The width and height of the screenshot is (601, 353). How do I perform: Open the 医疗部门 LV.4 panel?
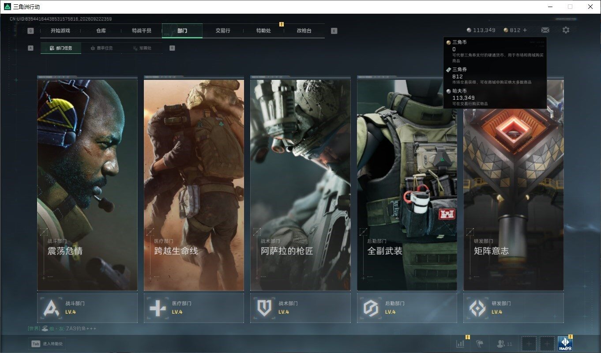pyautogui.click(x=194, y=308)
